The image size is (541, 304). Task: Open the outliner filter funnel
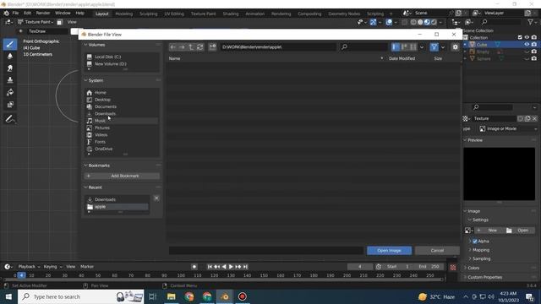click(530, 22)
